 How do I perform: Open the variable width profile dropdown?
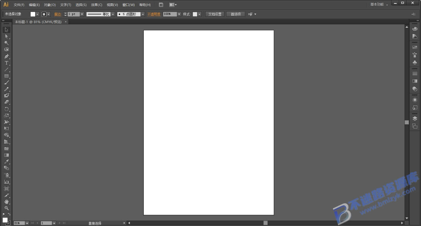click(x=113, y=14)
